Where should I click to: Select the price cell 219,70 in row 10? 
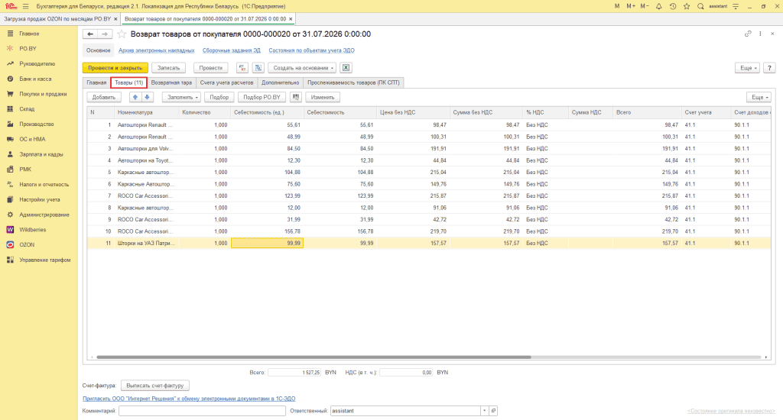click(x=412, y=231)
